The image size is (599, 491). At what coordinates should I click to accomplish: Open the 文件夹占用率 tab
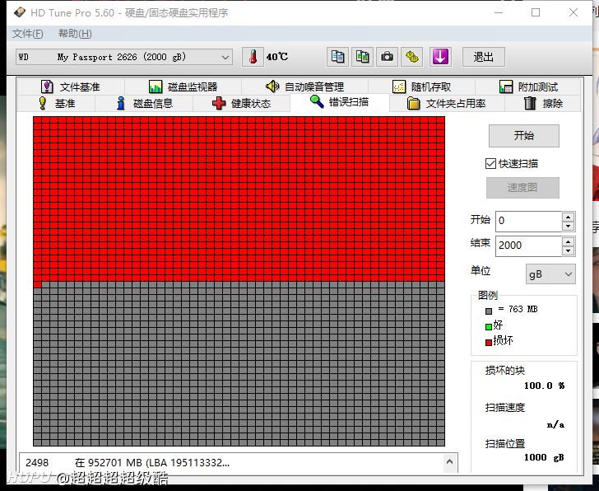coord(447,104)
